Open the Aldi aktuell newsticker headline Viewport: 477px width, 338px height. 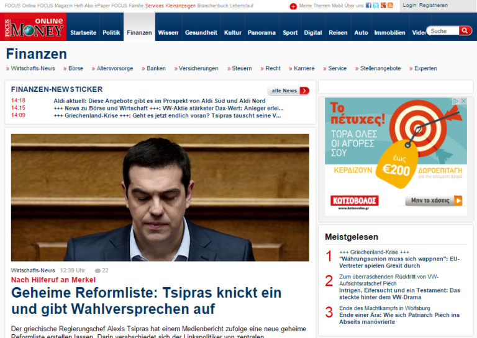pos(160,100)
